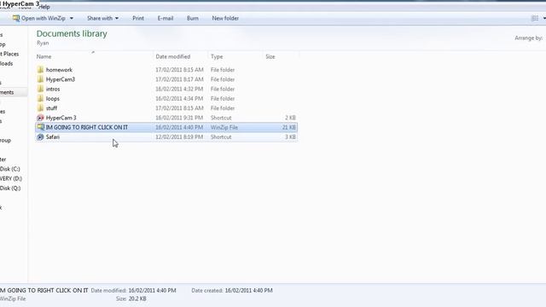
Task: Expand the Share with dropdown arrow
Action: (117, 18)
